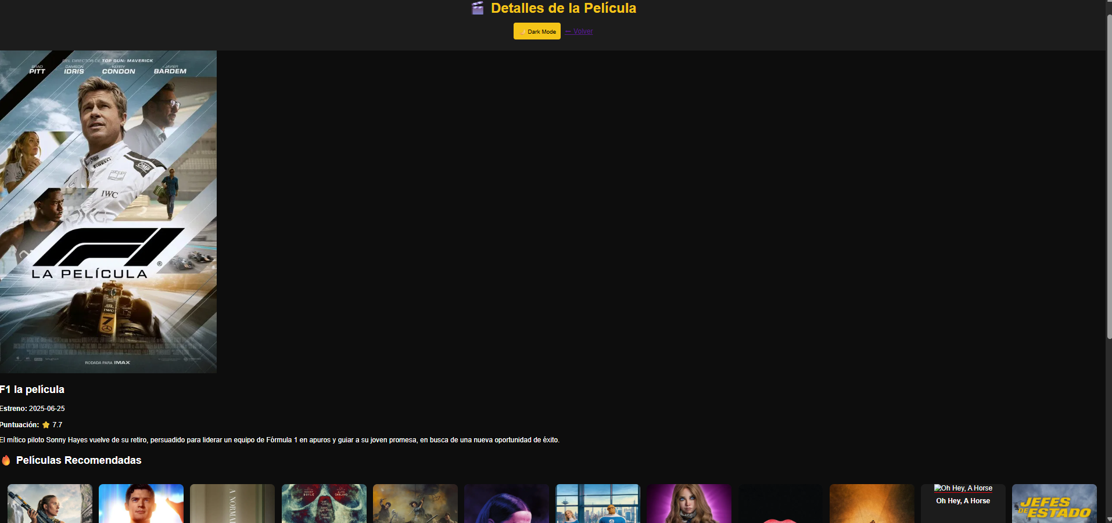Viewport: 1112px width, 523px height.
Task: Open the "Jefes de Estado" recommended poster
Action: 1054,503
